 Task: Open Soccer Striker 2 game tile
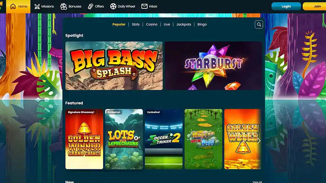[164, 139]
